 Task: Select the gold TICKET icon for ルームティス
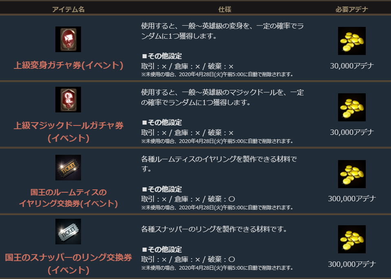pos(68,167)
